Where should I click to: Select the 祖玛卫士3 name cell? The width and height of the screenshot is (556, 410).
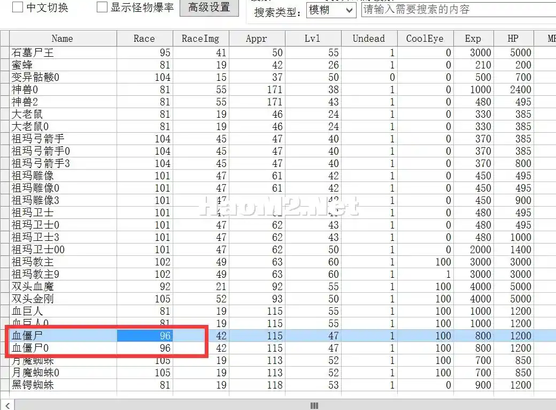(x=63, y=237)
